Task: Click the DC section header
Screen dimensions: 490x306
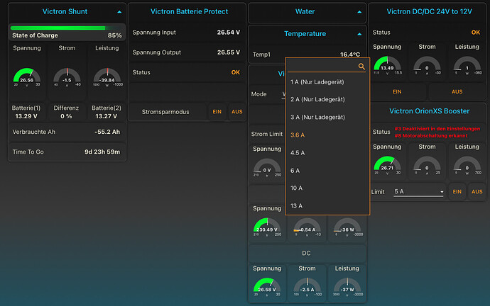Action: [x=306, y=253]
